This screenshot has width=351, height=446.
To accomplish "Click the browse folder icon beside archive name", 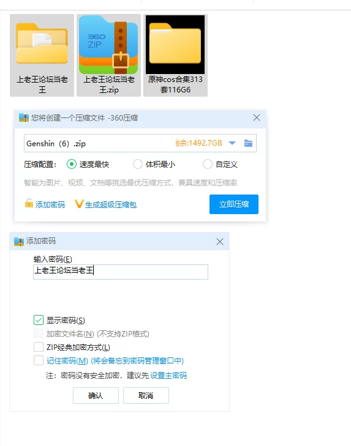I will (248, 143).
